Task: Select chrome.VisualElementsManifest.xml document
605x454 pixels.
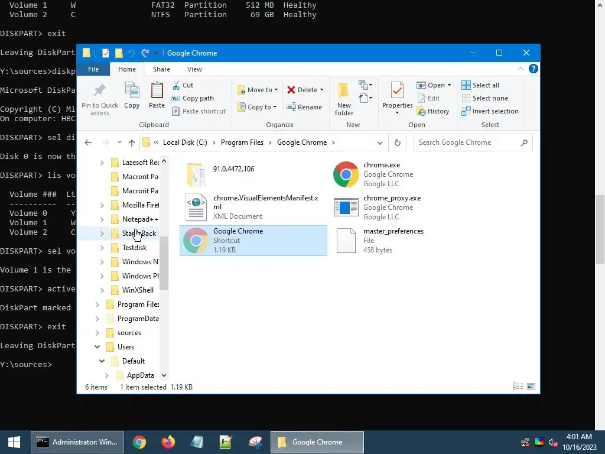Action: pyautogui.click(x=253, y=207)
